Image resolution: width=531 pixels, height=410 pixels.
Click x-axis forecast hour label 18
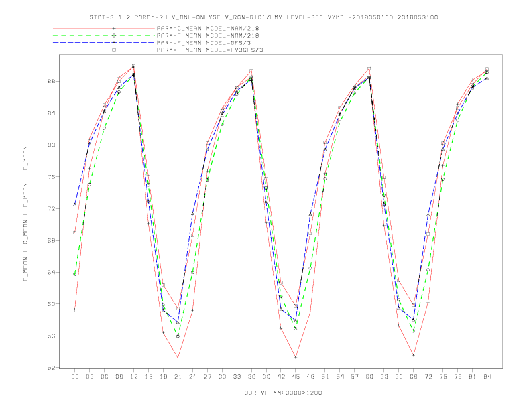[x=163, y=377]
